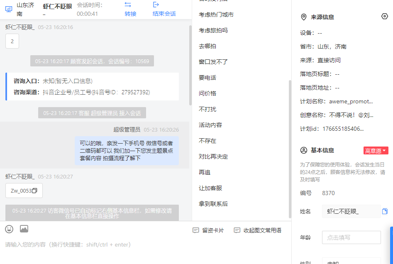Click the 年龄 input field
This screenshot has height=264, width=393.
coord(352,237)
